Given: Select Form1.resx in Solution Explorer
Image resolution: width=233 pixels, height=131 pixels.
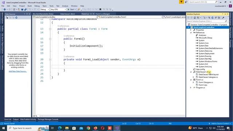Looking at the screenshot, I should 203,85.
